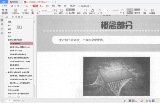Screen dimensions: 160x103
Task: Click the eye-protection icon in status bar
Action: 124,101
